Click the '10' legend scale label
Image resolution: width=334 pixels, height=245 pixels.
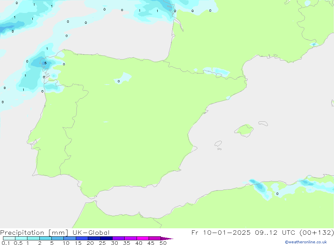point(66,243)
